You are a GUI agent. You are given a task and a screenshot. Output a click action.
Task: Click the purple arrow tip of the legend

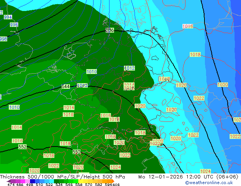point(8,181)
